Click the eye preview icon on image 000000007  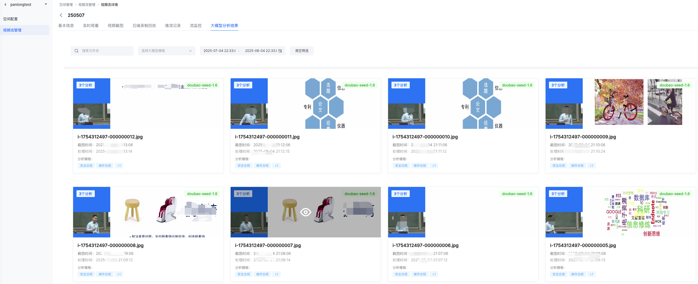click(x=305, y=212)
